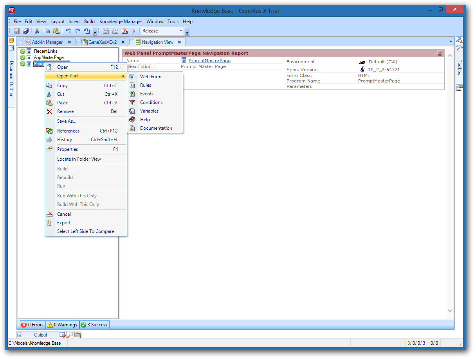Select the RecentLinks tree item
Viewport: 474px width, 358px height.
pyautogui.click(x=45, y=51)
